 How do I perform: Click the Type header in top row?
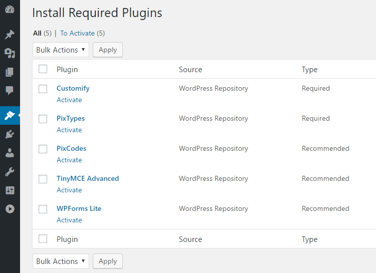310,70
